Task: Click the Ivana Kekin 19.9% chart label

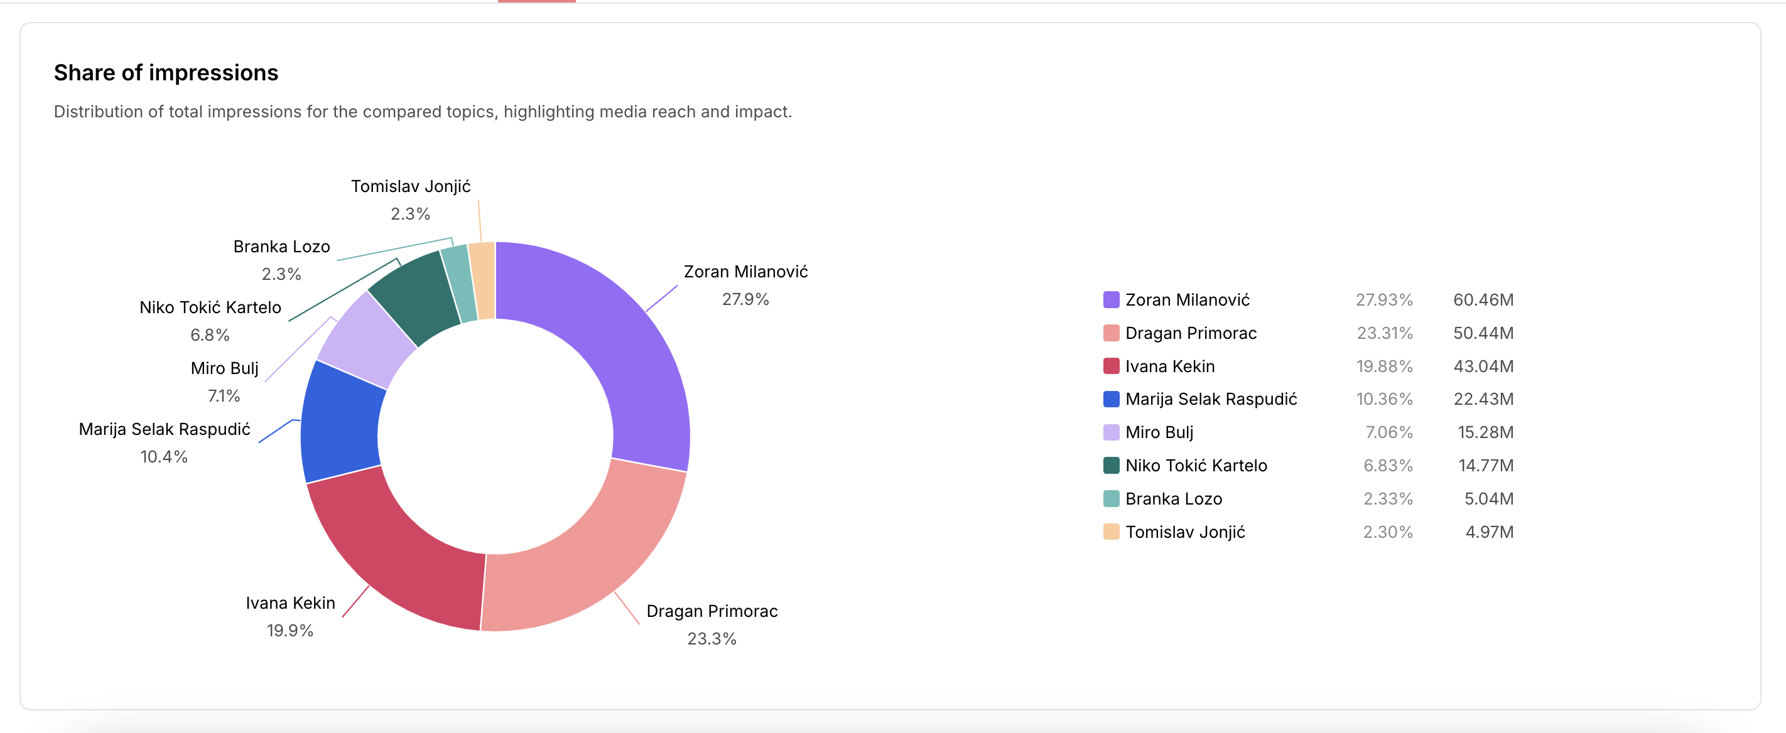Action: [291, 617]
